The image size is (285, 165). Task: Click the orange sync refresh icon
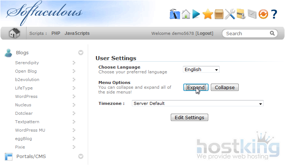pyautogui.click(x=263, y=14)
